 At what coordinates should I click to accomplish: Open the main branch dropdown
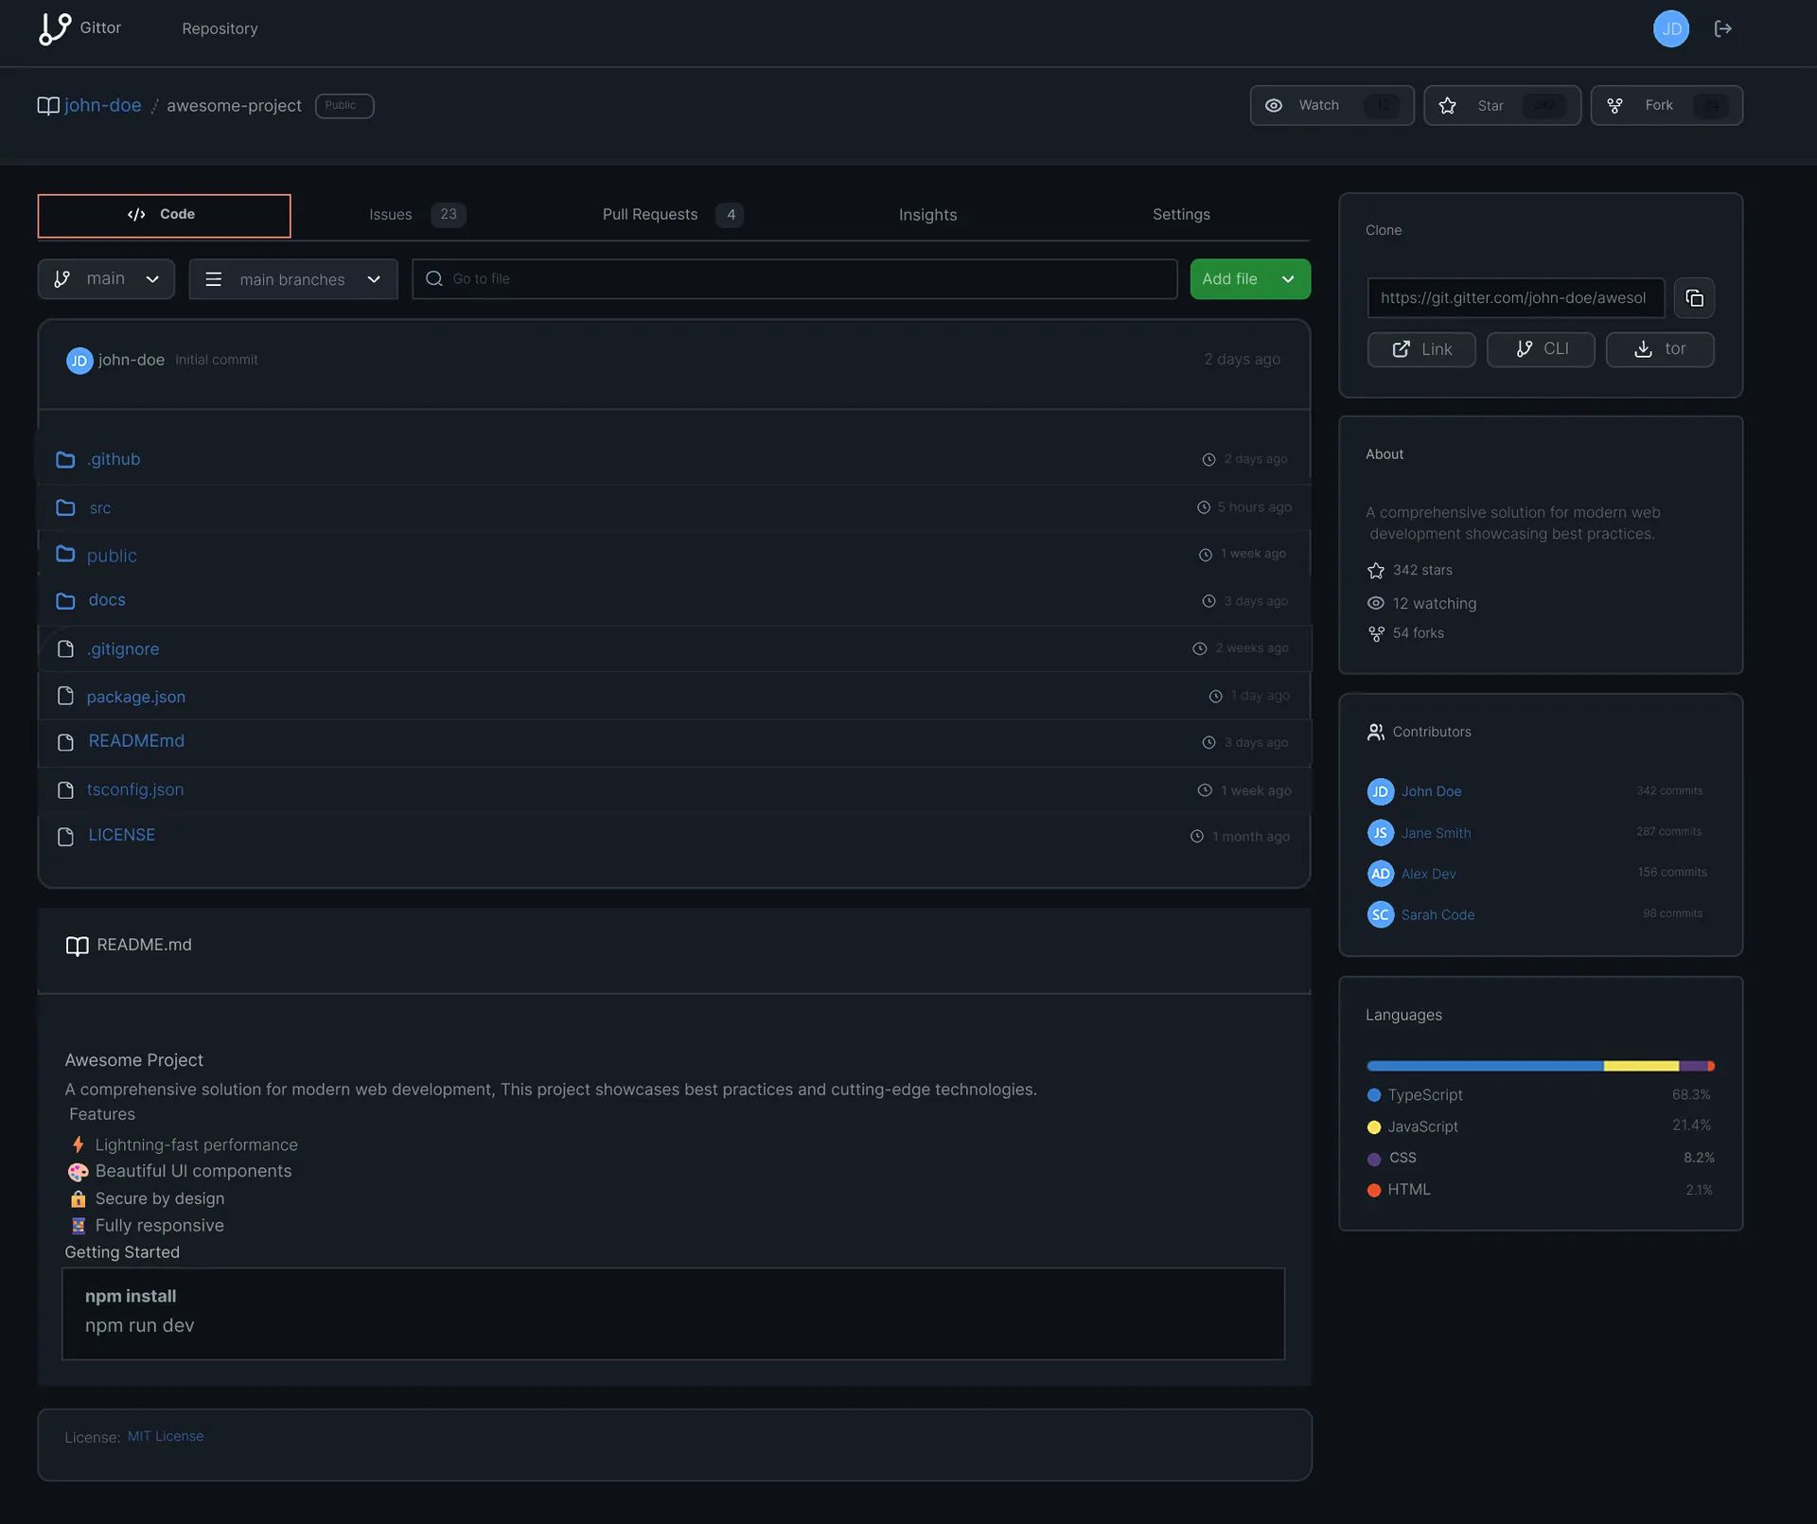pos(106,279)
